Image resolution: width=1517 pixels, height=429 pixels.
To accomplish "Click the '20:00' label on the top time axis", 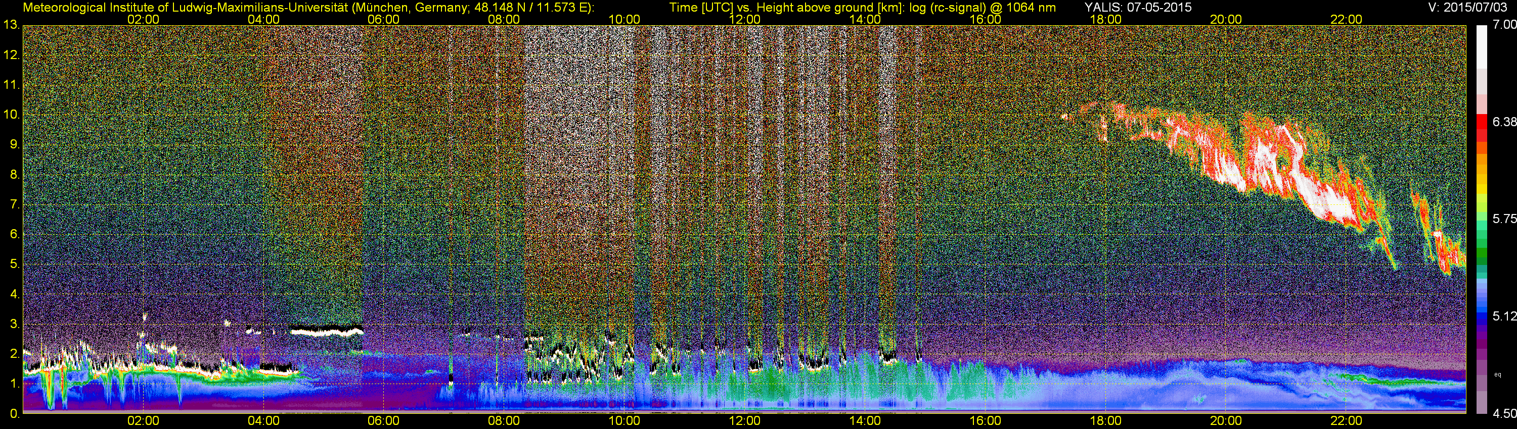I will [1226, 19].
